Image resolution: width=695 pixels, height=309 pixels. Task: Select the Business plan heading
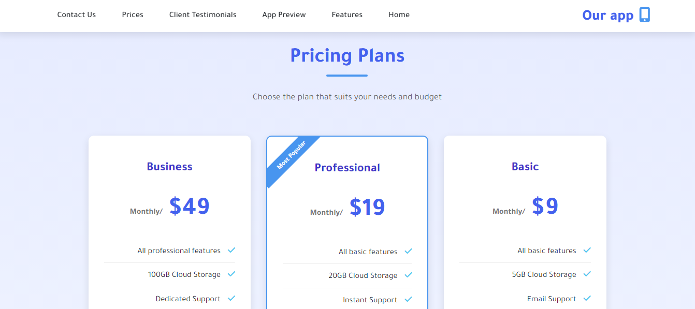(169, 167)
